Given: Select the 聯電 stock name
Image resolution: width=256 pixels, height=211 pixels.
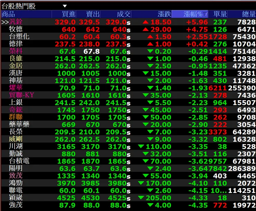Looking at the screenshot, I should coord(16,191).
